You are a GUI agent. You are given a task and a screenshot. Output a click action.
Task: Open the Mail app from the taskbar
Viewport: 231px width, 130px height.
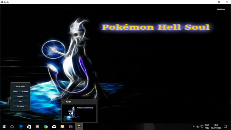tap(54, 126)
